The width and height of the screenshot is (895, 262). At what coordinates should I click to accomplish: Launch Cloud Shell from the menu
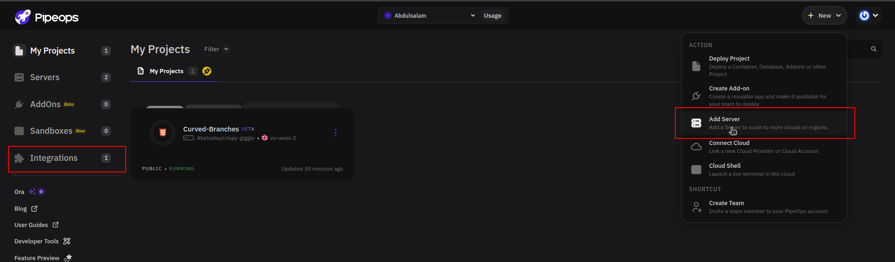click(764, 170)
